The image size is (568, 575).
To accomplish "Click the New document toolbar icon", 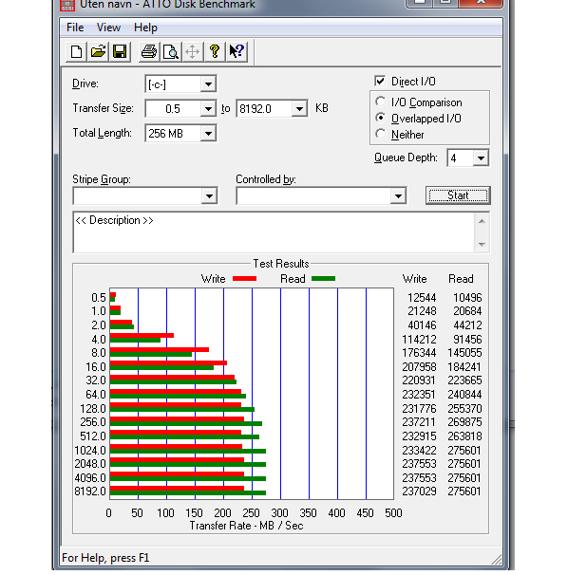I will click(76, 51).
